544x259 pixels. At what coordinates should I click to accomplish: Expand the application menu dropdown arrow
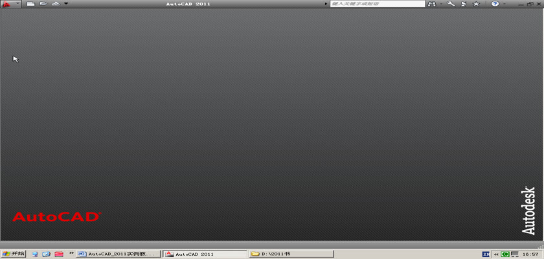17,4
